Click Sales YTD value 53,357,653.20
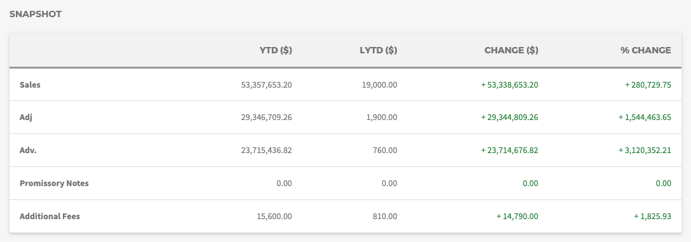This screenshot has height=242, width=691. coord(266,84)
